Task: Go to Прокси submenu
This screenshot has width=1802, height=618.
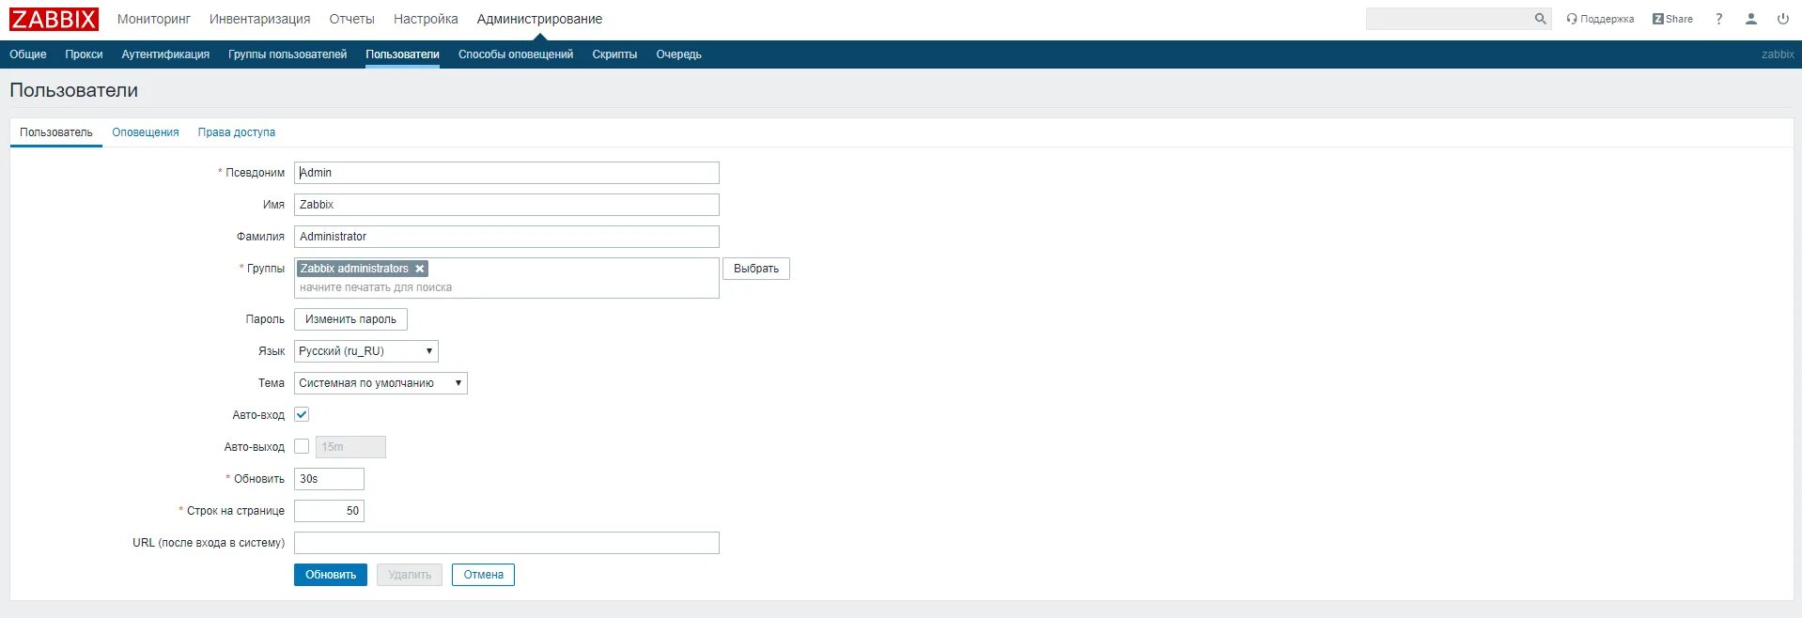Action: (84, 54)
